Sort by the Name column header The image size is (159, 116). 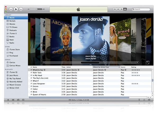(45, 67)
